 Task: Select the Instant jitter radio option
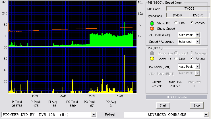tap(176, 53)
